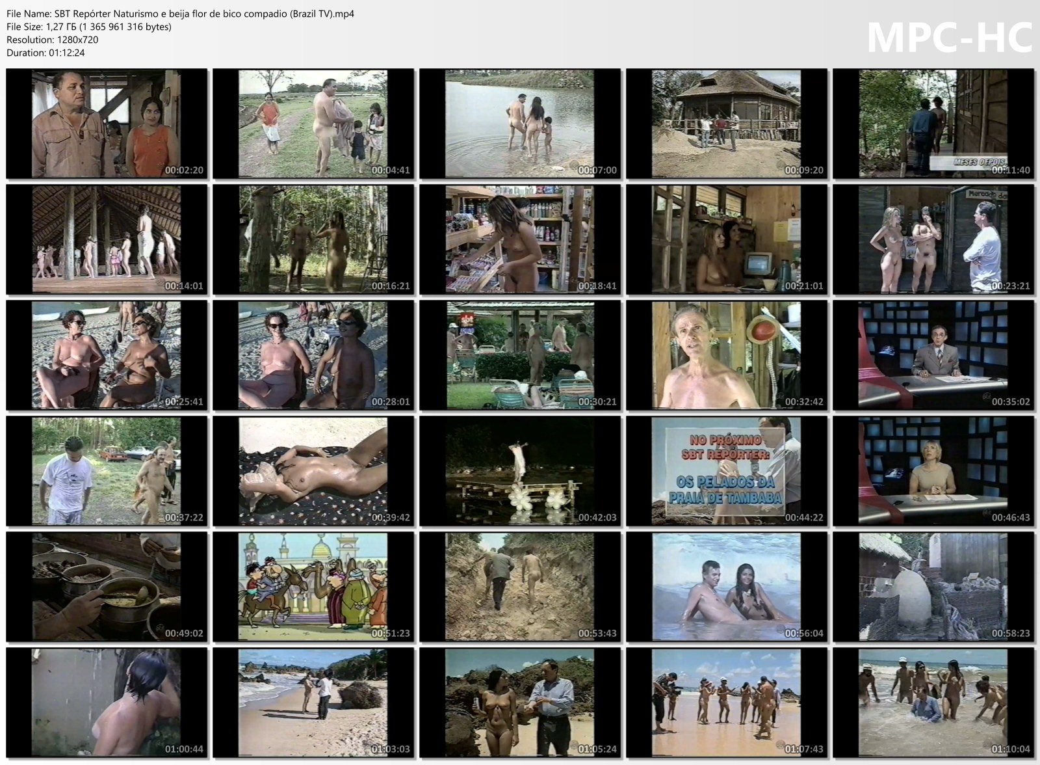This screenshot has height=765, width=1040.
Task: Open the thumbnail stamped 00:04:41
Action: 313,124
